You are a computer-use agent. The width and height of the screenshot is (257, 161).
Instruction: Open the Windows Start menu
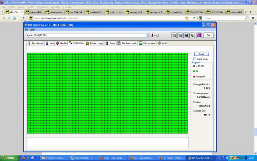[x=9, y=158]
